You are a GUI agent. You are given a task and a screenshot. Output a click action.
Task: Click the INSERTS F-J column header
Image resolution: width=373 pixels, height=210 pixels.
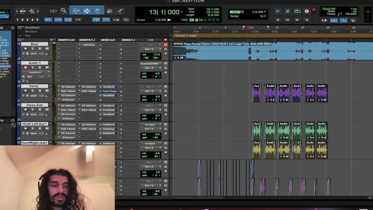tap(87, 40)
